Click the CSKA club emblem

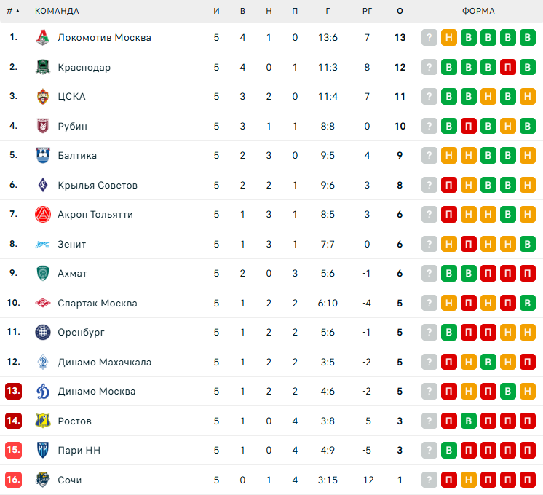click(x=43, y=96)
